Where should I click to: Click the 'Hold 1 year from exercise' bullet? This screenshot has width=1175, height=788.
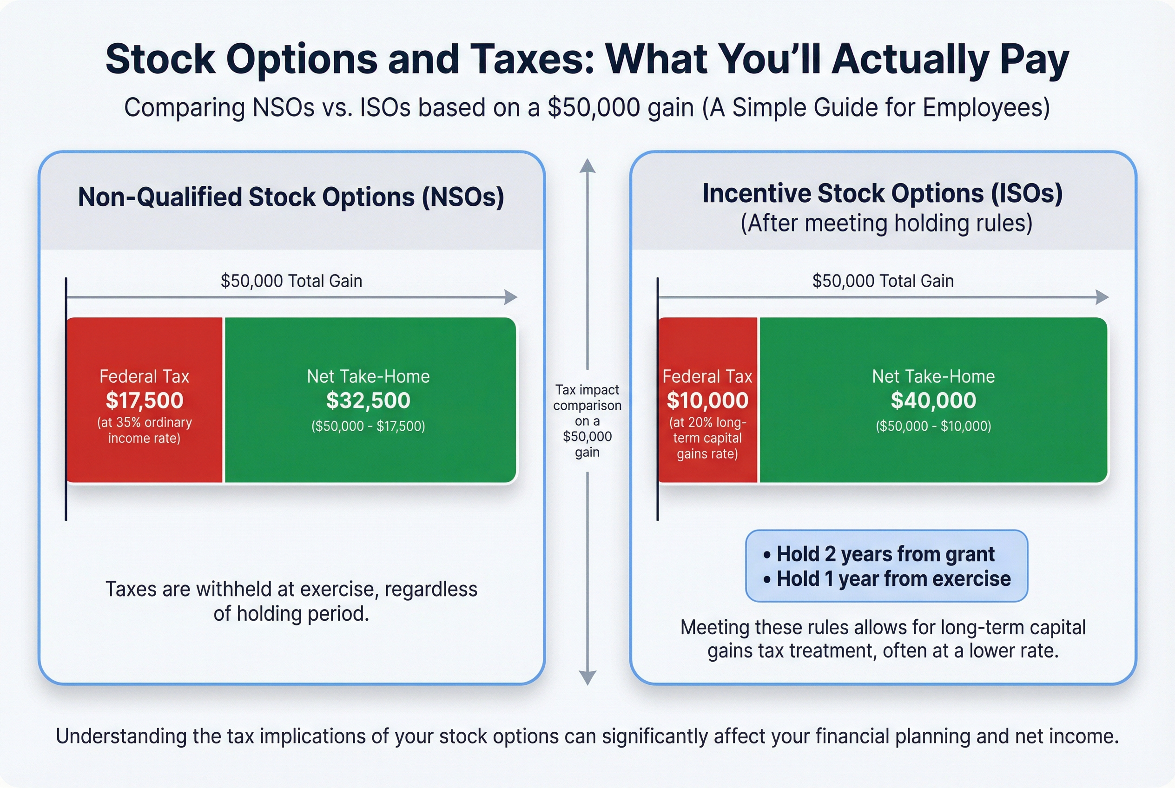tap(893, 578)
